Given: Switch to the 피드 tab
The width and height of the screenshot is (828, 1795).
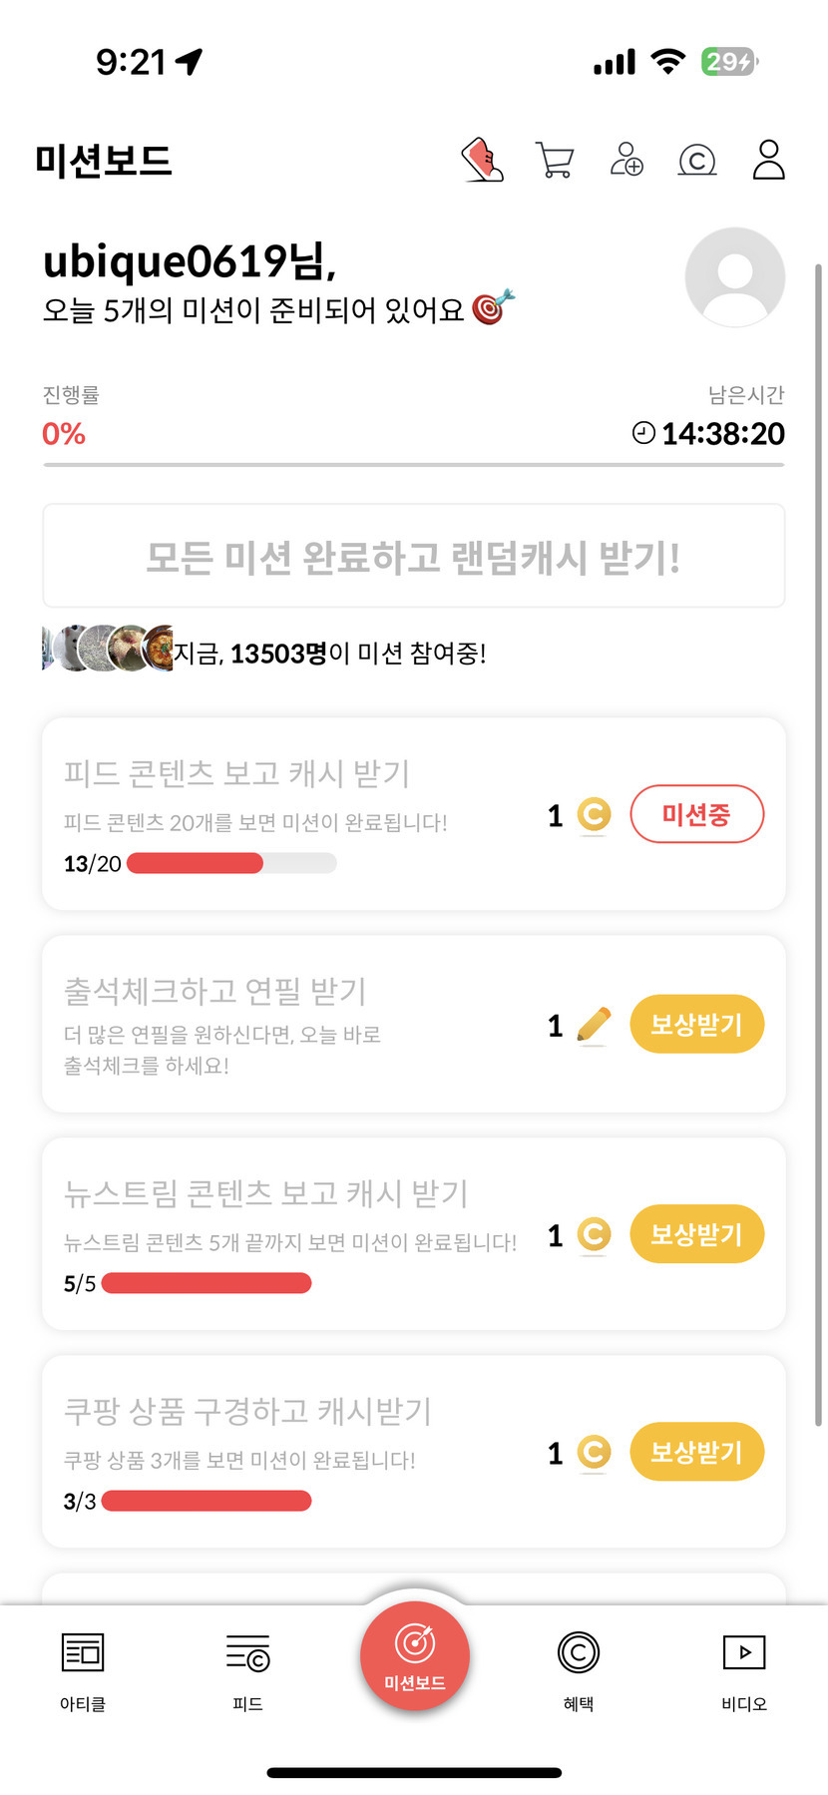Looking at the screenshot, I should (x=247, y=1668).
